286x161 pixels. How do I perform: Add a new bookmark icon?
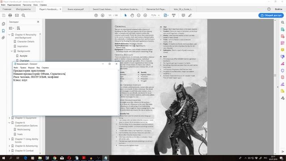[x=18, y=28]
